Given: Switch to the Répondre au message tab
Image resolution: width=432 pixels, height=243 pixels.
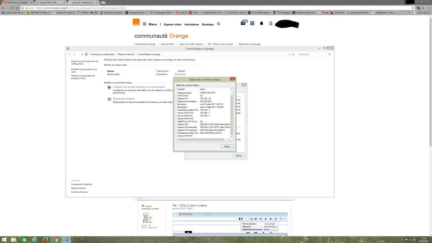Looking at the screenshot, I should [17, 3].
